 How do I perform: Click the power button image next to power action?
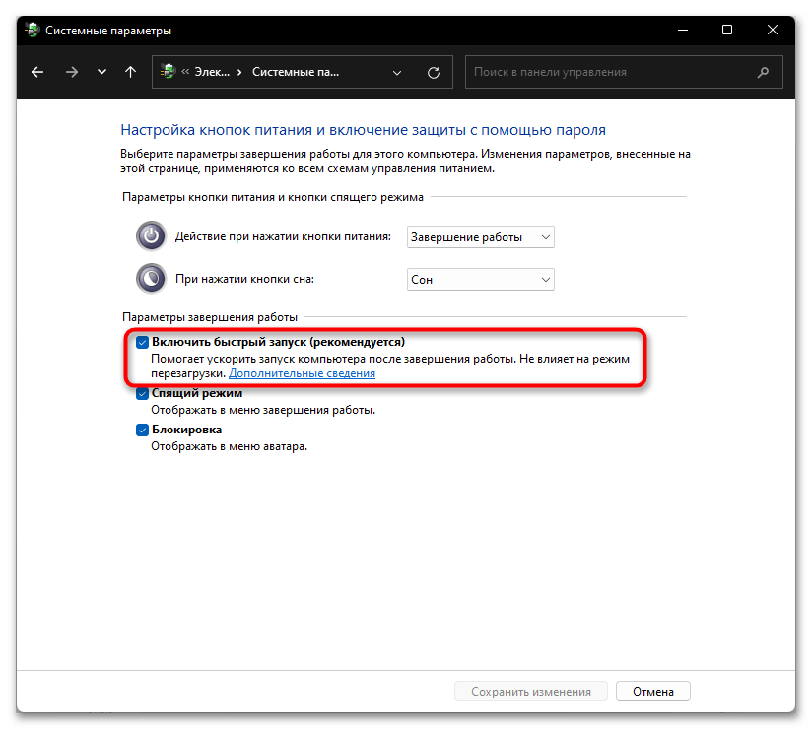coord(150,236)
